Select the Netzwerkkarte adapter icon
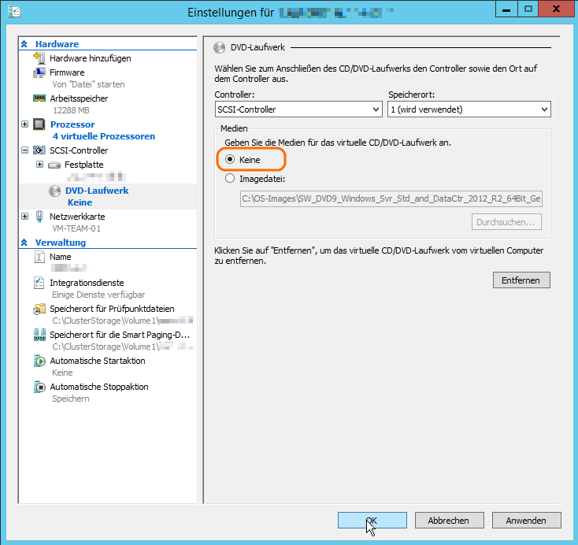Viewport: 578px width, 545px height. coord(39,217)
